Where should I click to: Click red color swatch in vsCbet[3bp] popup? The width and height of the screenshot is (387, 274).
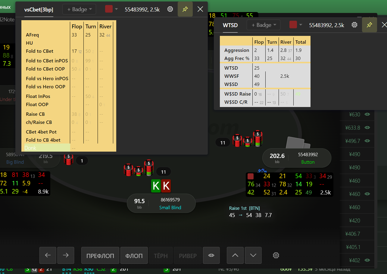[x=109, y=9]
